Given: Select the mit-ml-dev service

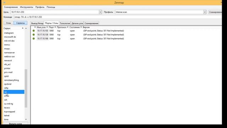Looking at the screenshot, I should (x=10, y=41).
